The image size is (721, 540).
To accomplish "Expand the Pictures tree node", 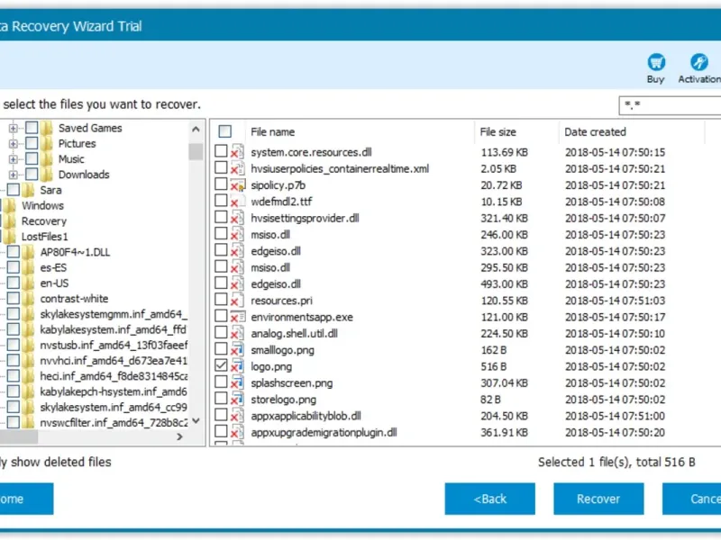I will (x=14, y=144).
